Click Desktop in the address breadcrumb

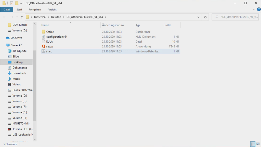click(x=56, y=17)
